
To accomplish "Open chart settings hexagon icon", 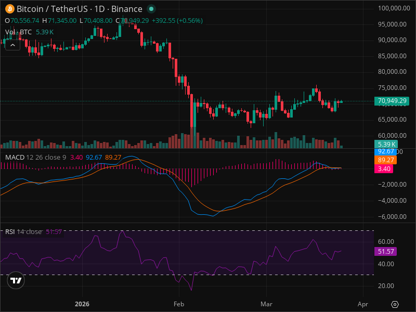I will click(x=395, y=304).
